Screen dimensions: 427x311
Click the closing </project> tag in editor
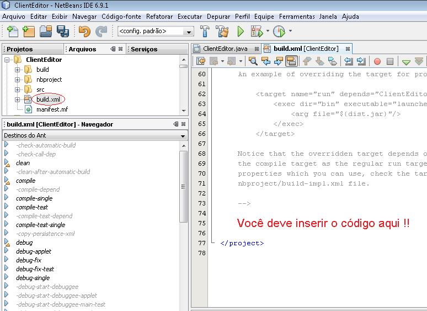click(242, 243)
